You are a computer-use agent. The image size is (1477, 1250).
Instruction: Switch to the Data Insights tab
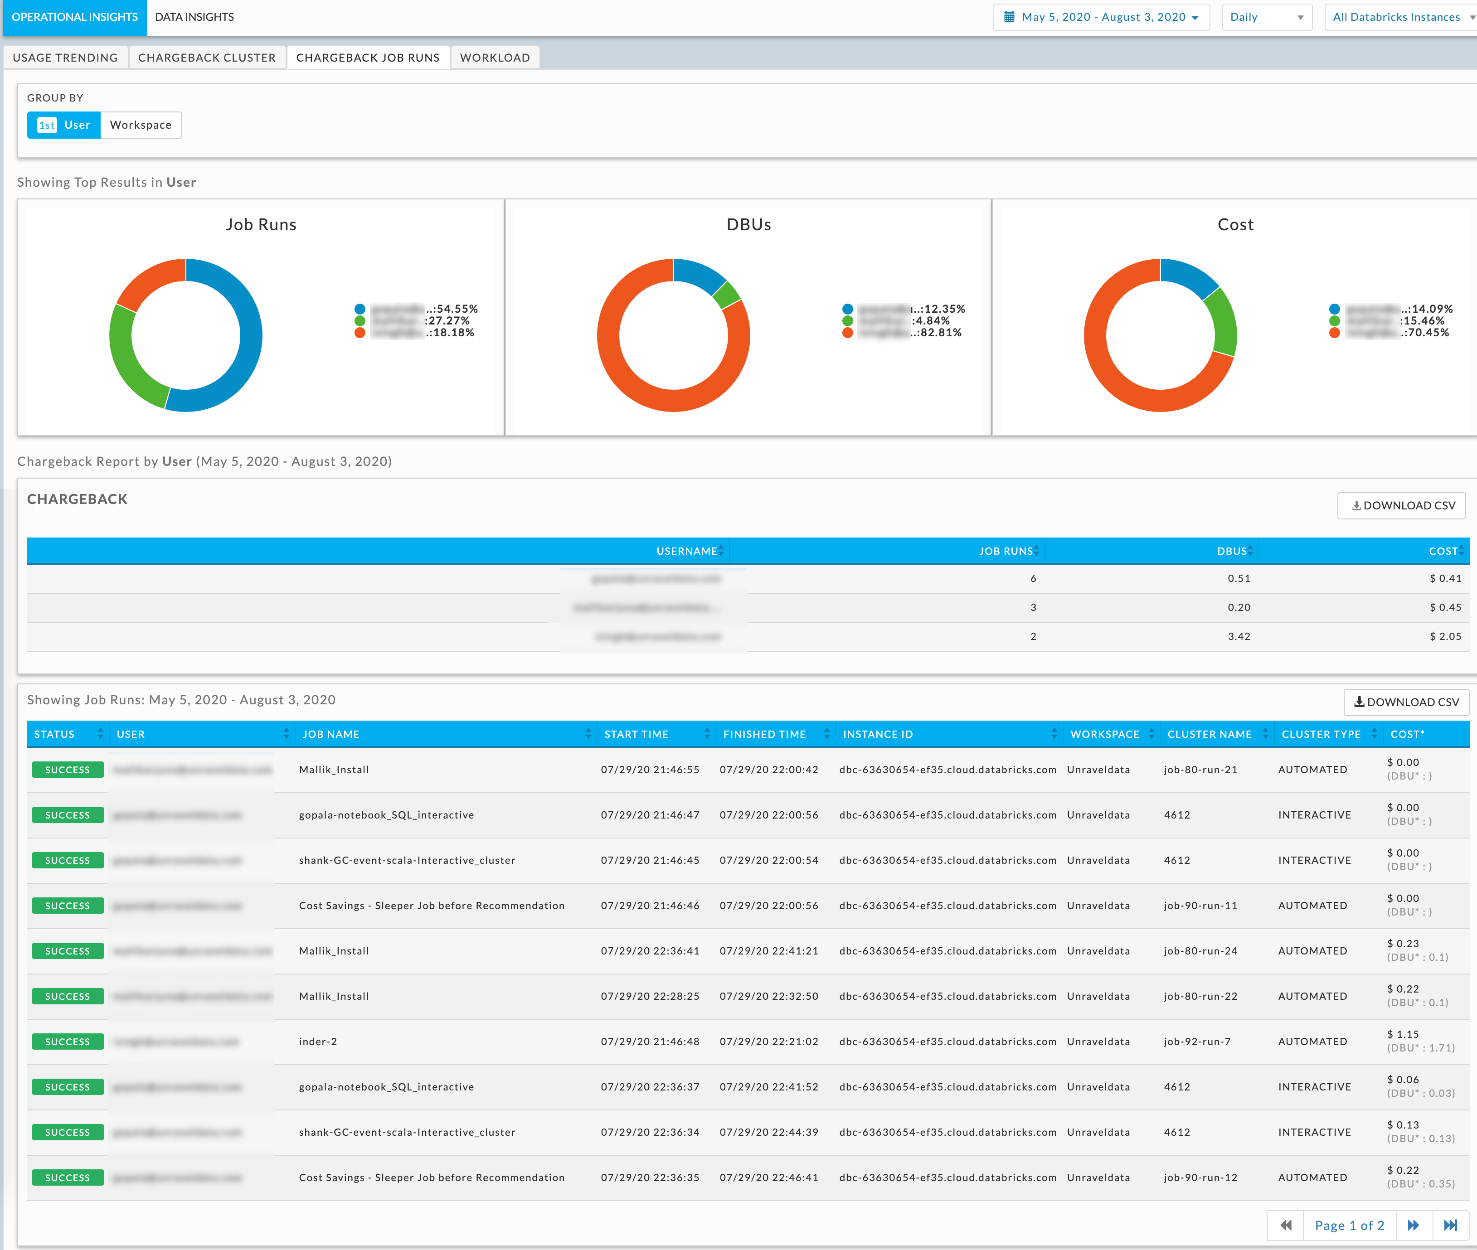194,17
